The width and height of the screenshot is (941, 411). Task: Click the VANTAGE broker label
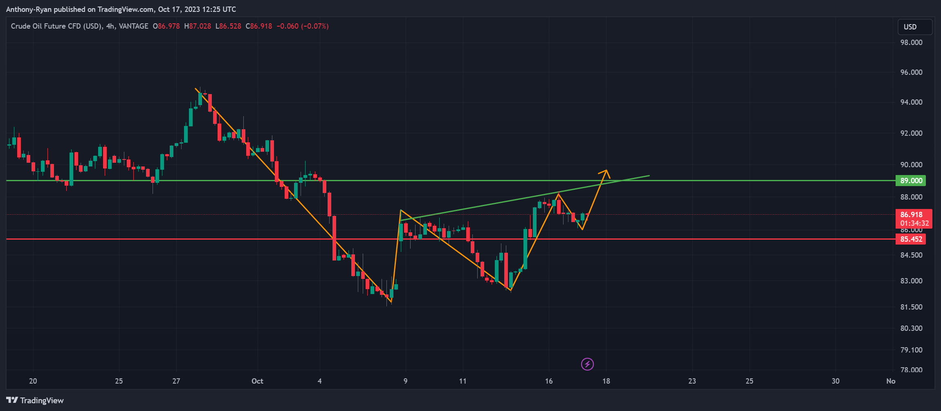133,26
